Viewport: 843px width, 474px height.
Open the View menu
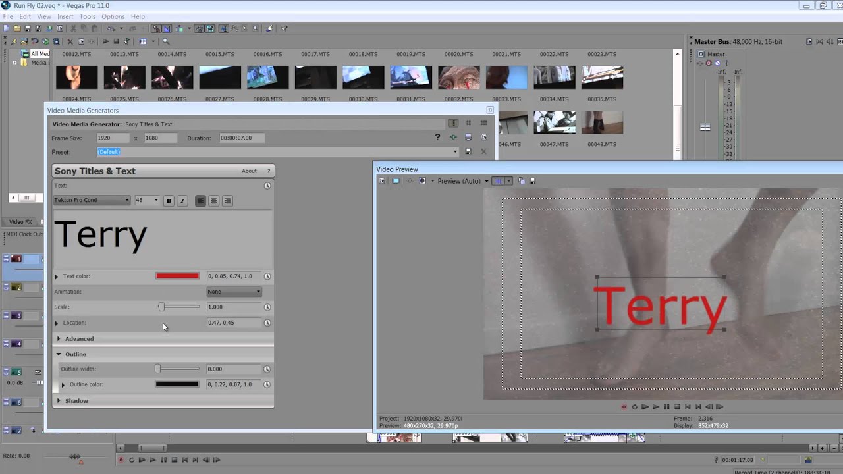pos(44,16)
